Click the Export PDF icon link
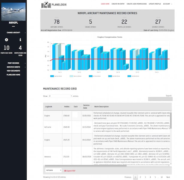 coord(70,171)
